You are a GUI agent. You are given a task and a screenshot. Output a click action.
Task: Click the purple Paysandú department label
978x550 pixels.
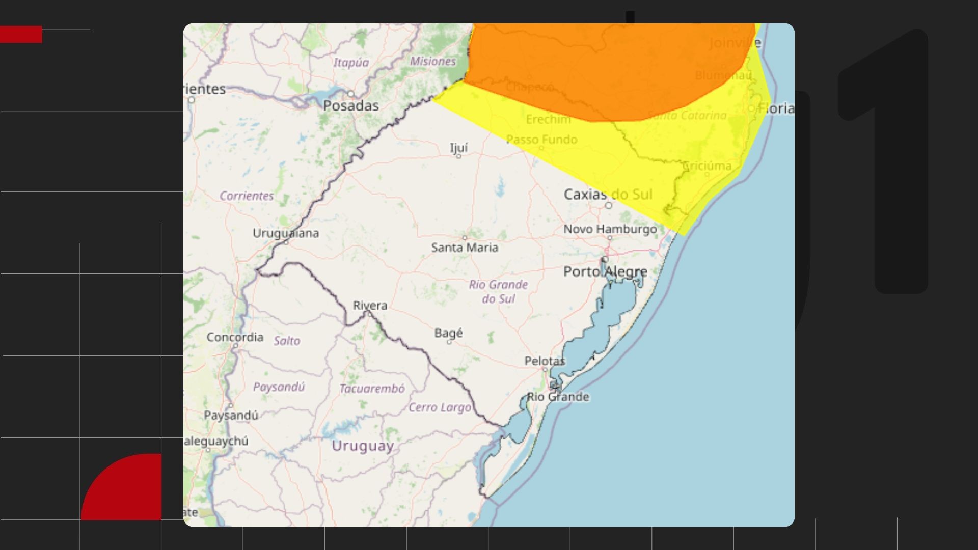279,387
